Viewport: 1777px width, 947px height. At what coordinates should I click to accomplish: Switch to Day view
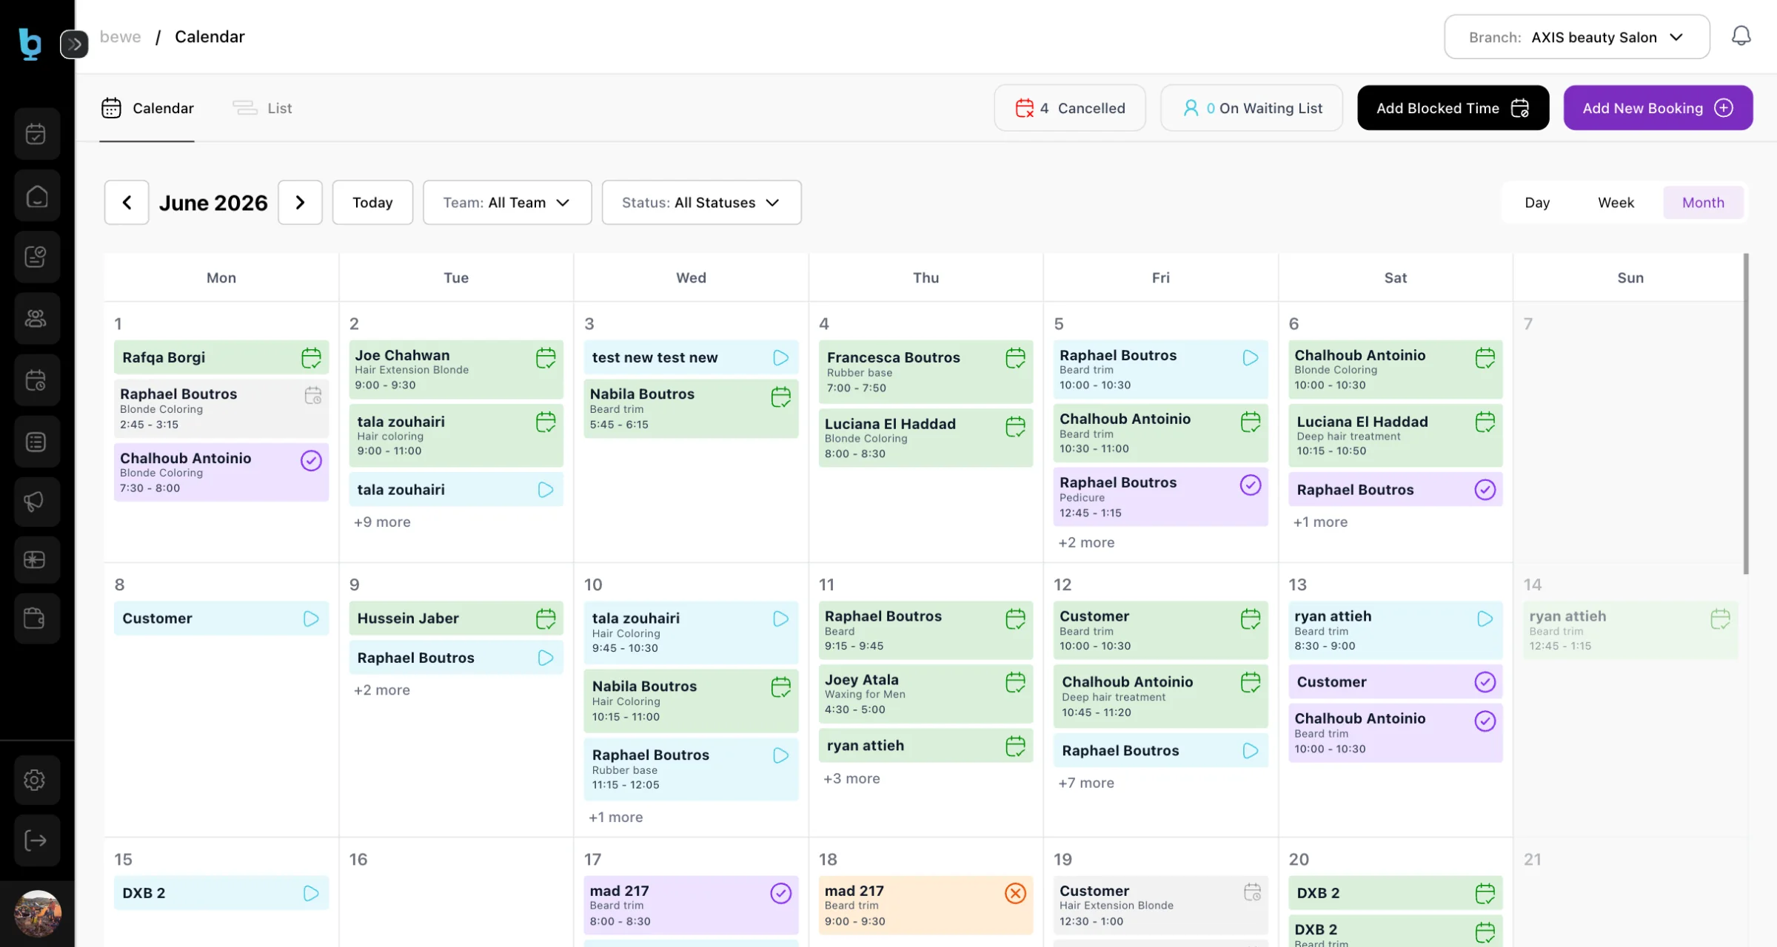1537,203
